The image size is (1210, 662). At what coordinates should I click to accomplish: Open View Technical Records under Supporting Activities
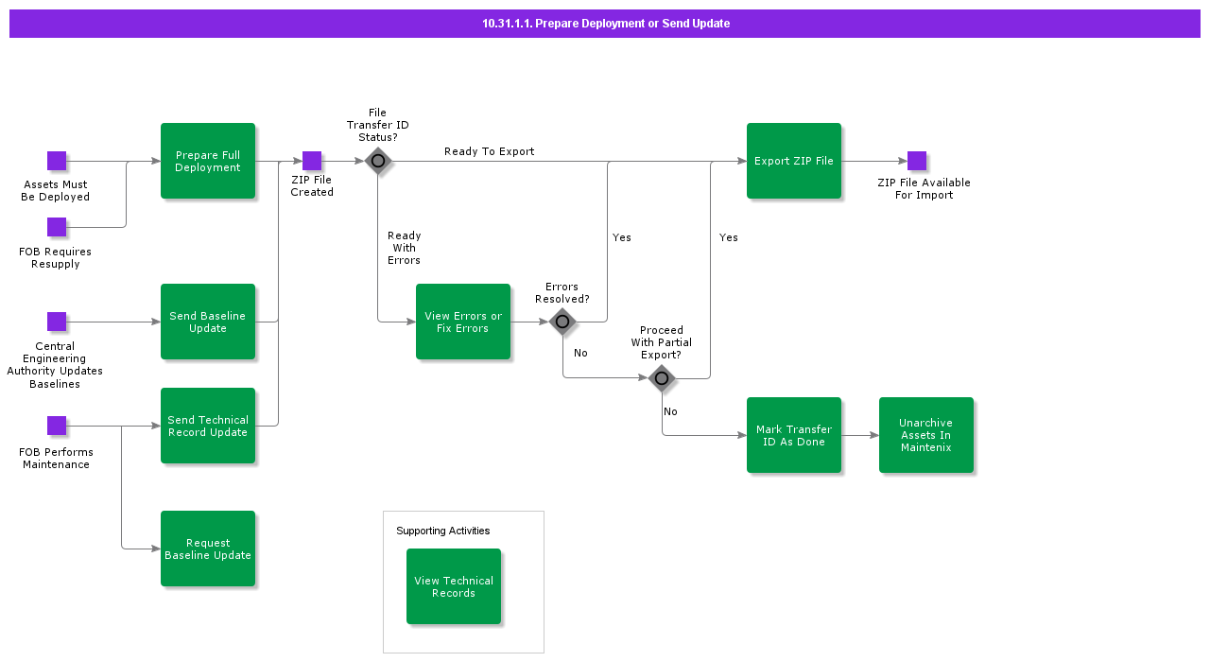click(454, 586)
